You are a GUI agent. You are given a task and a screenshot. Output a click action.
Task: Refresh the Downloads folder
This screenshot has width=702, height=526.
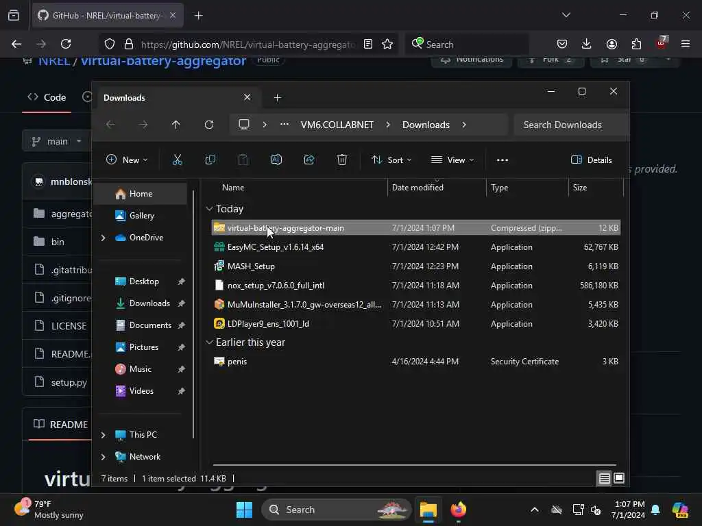pos(209,125)
